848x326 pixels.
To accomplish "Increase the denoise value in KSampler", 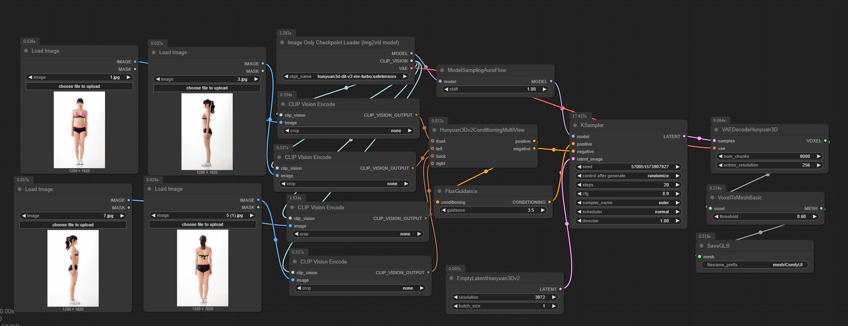I will tap(678, 221).
